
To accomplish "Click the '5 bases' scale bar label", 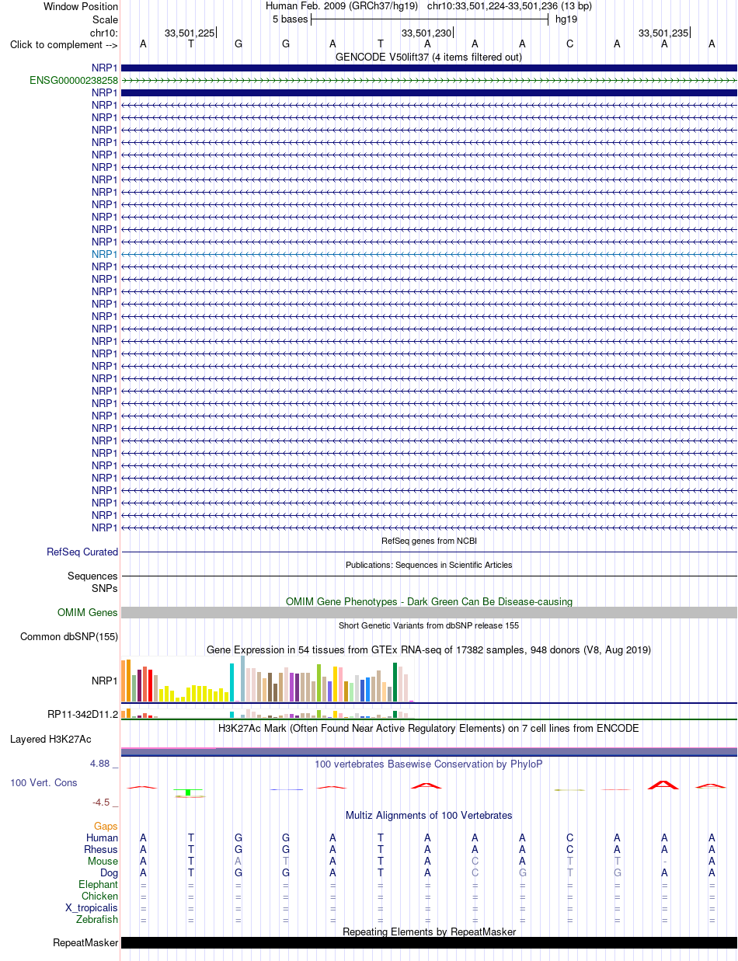I will coord(290,19).
